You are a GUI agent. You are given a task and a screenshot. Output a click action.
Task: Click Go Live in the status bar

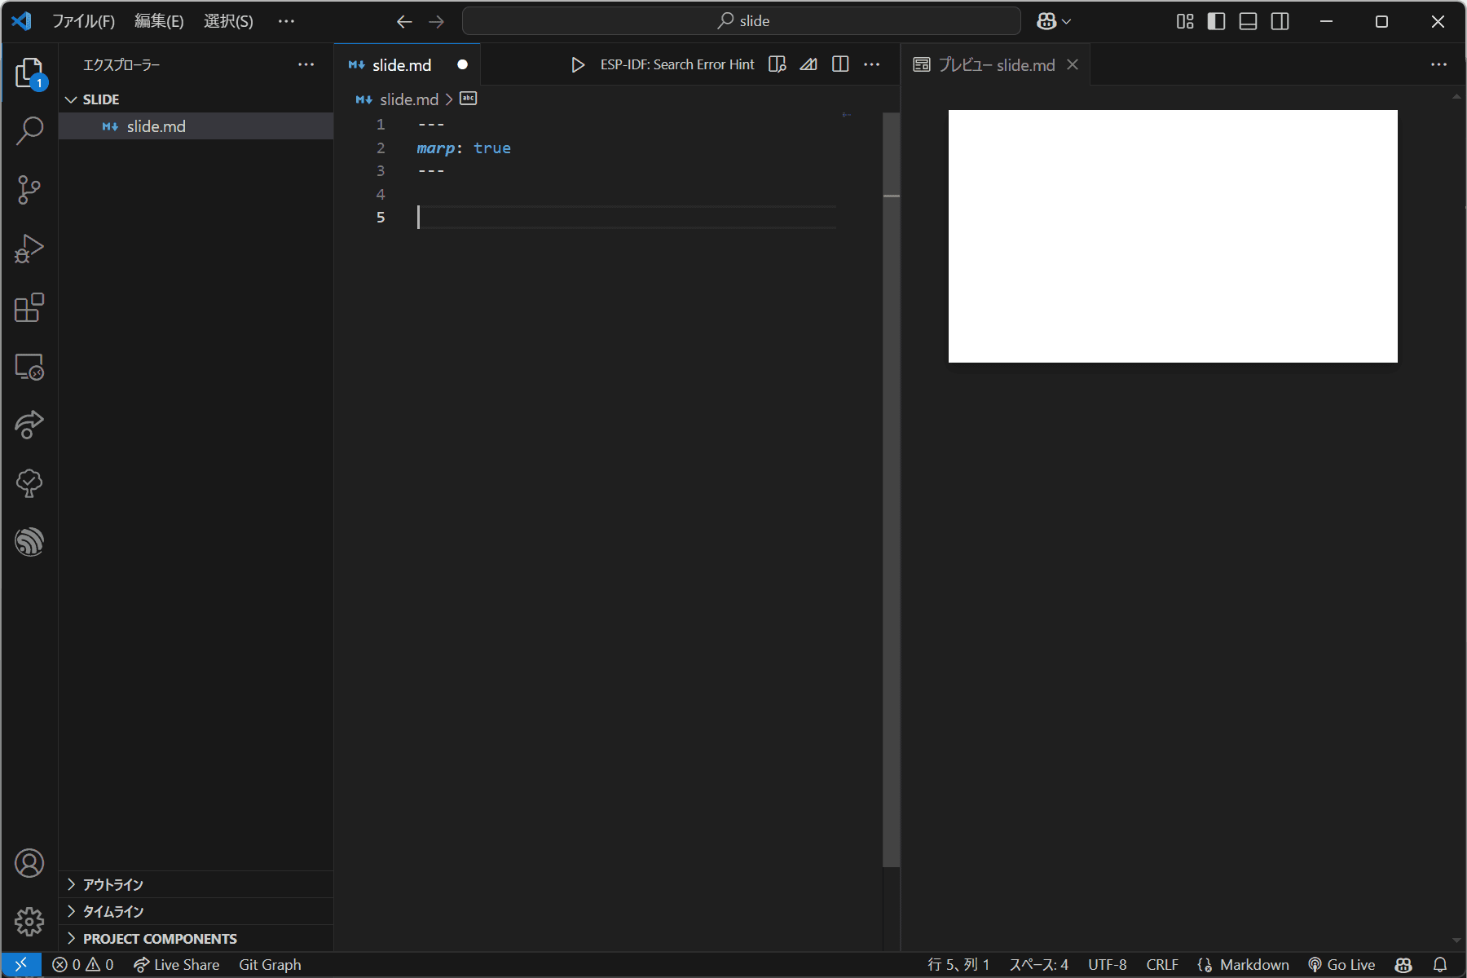[1341, 964]
